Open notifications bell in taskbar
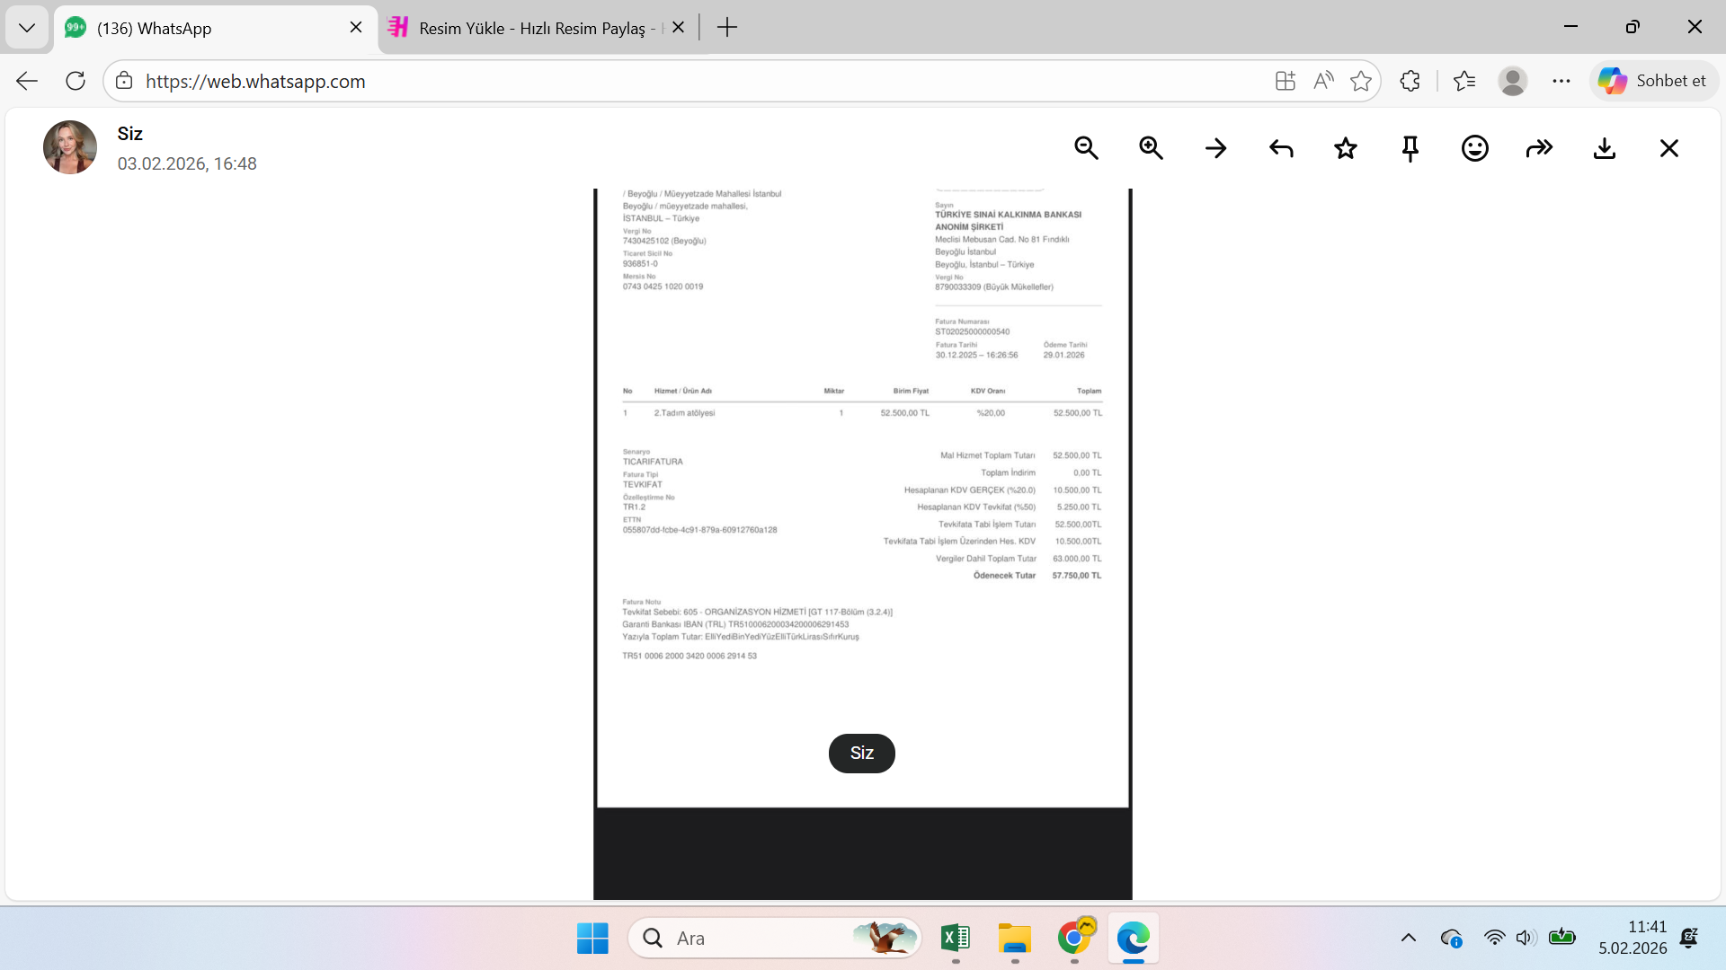Viewport: 1726px width, 970px height. (x=1689, y=939)
